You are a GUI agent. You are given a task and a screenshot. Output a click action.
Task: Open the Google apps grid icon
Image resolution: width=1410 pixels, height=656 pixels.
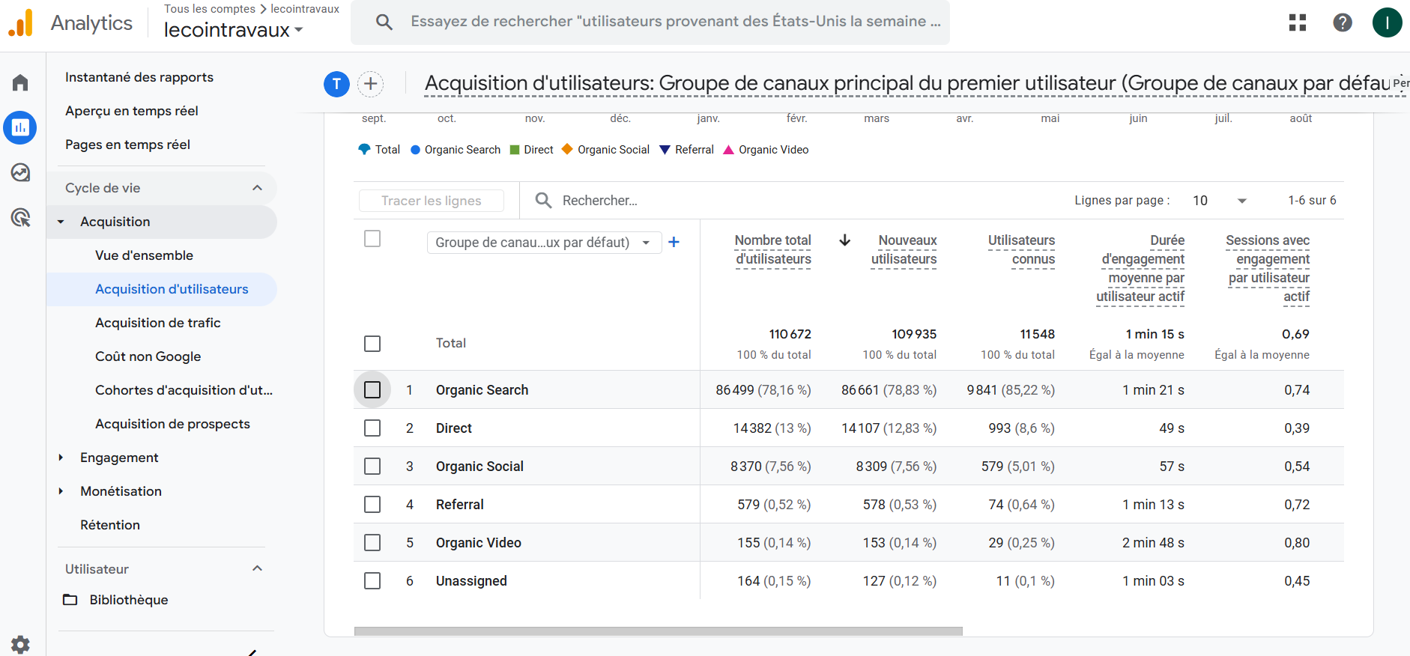pyautogui.click(x=1298, y=22)
